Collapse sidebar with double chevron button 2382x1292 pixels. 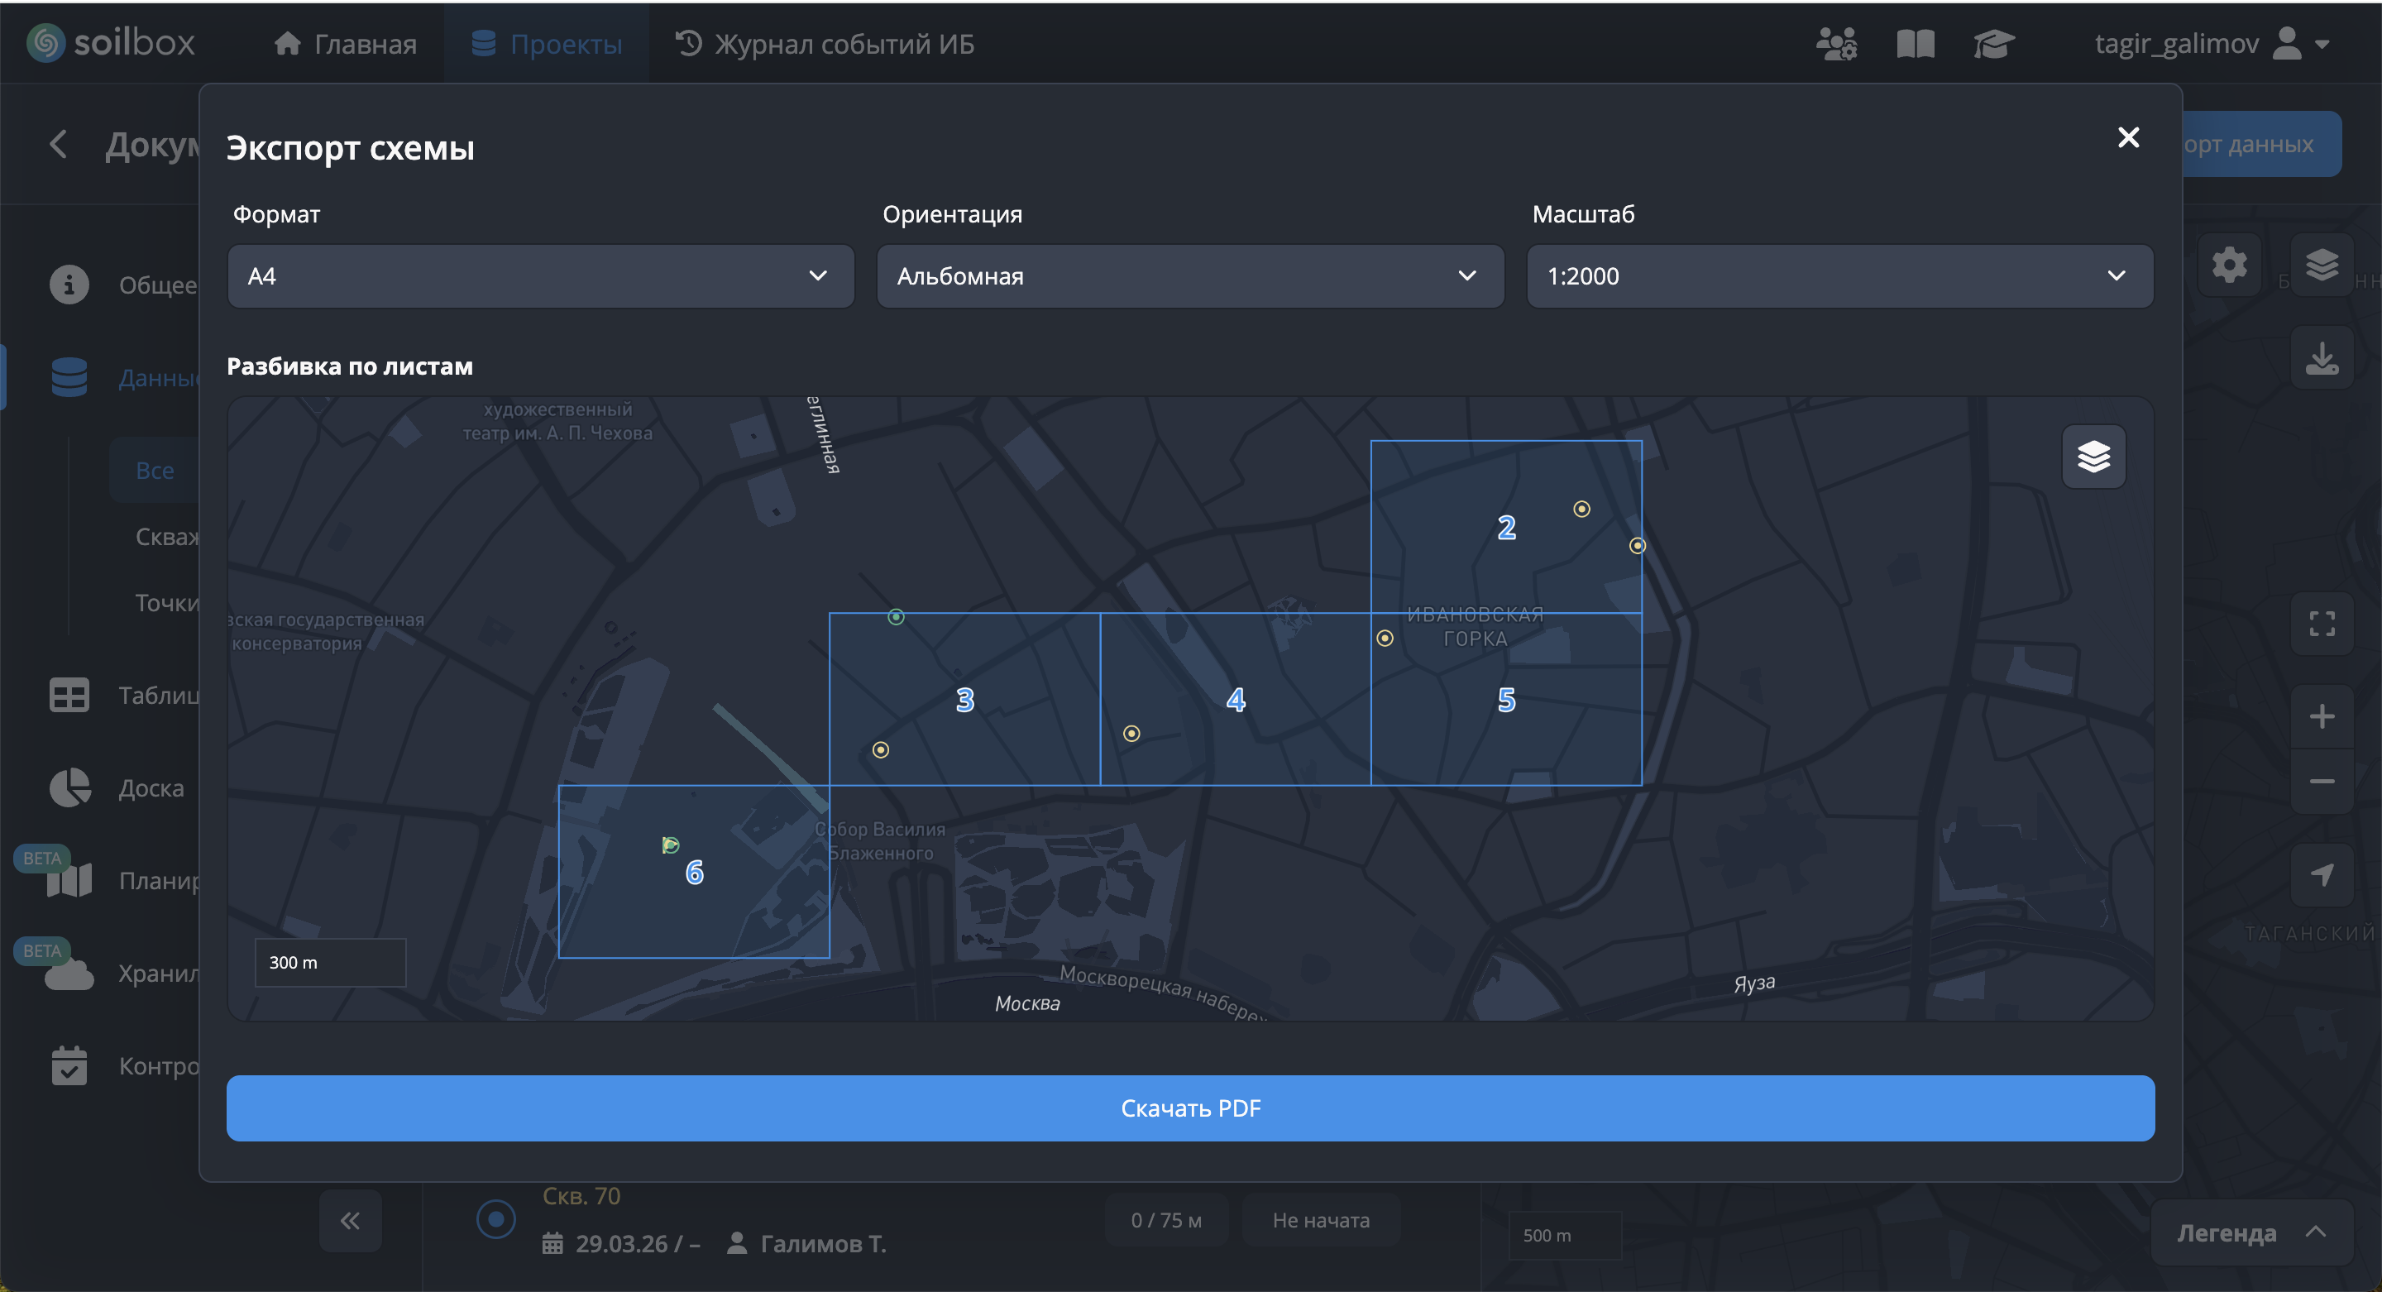[x=350, y=1221]
